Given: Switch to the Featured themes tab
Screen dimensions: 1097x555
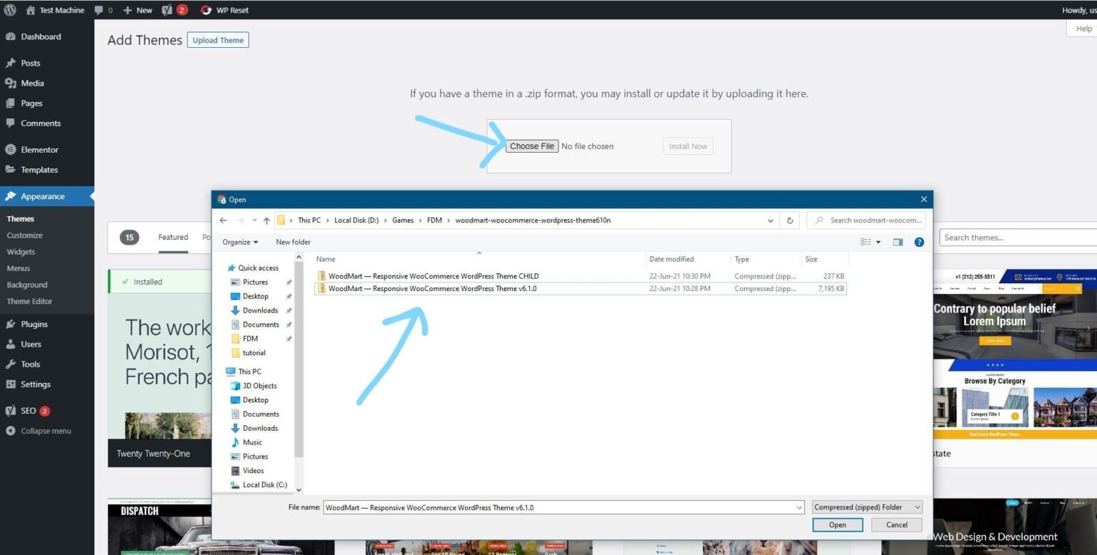Looking at the screenshot, I should tap(172, 237).
